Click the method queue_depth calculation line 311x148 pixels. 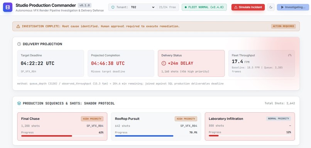[120, 84]
